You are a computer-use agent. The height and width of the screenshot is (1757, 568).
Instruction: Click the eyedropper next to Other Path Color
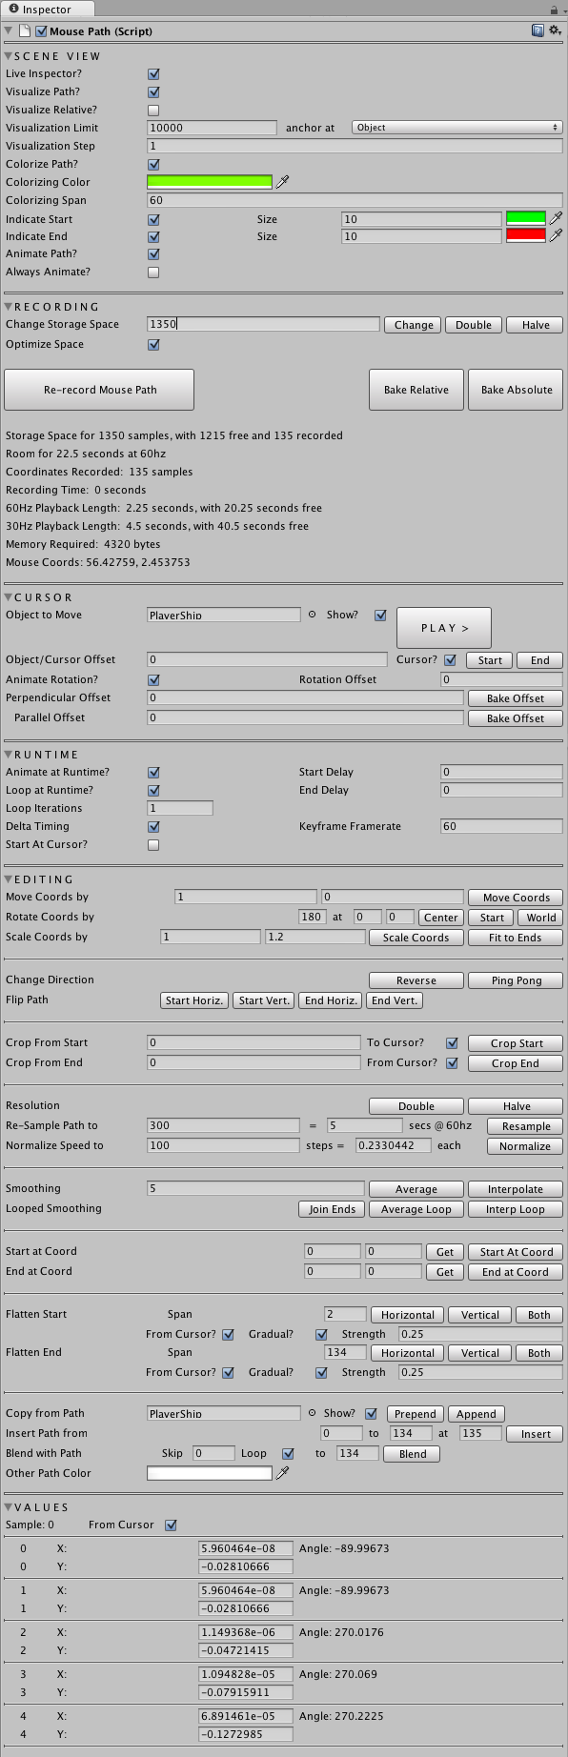282,1473
